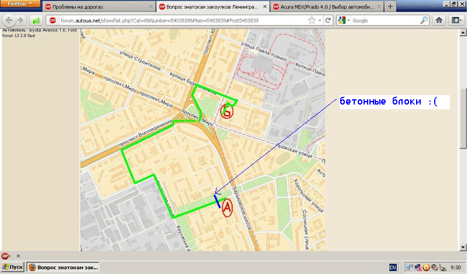Click the search magnifier icon
This screenshot has width=468, height=278.
tap(424, 20)
